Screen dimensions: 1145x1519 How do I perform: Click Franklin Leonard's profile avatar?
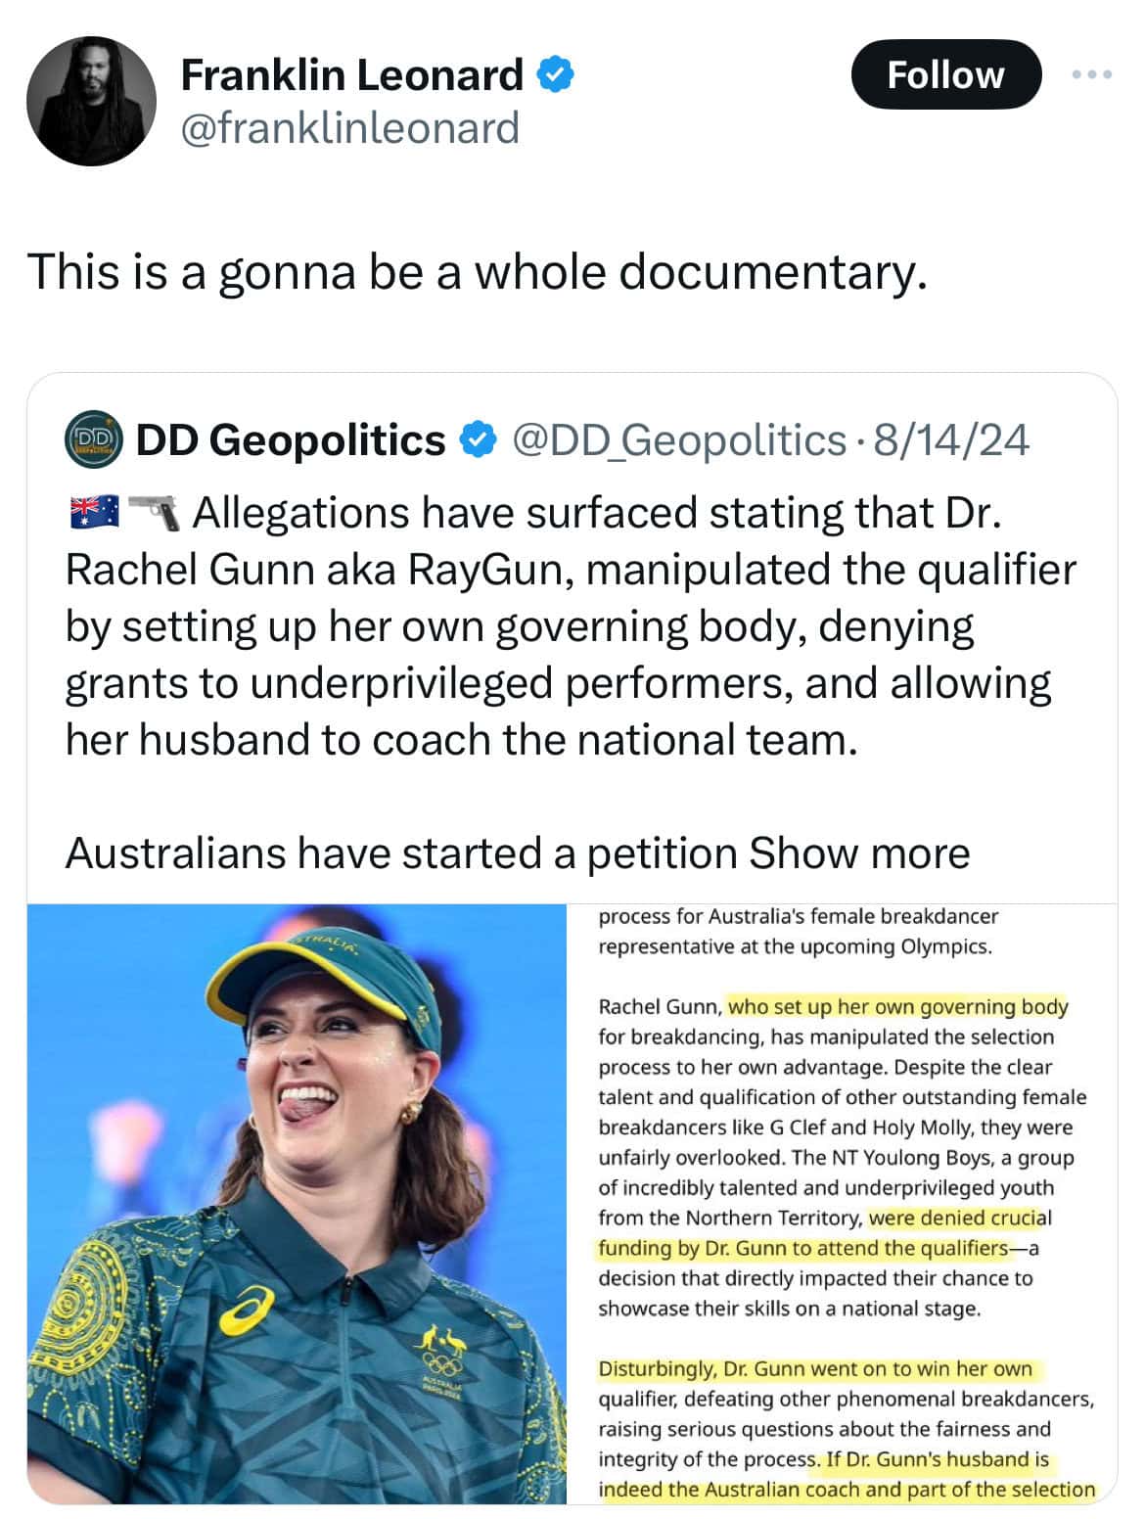(x=90, y=102)
